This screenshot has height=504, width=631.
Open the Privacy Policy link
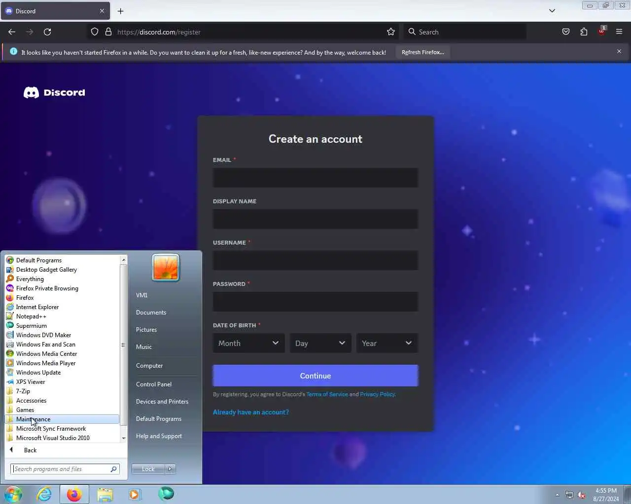[377, 394]
